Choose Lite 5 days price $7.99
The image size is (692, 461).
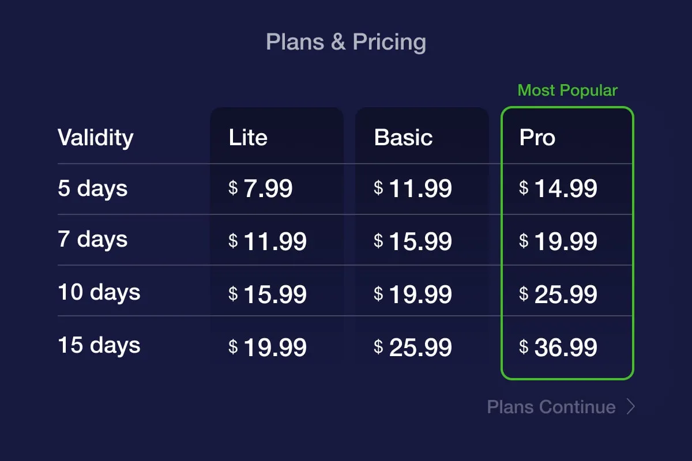pos(261,188)
